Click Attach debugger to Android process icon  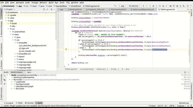(x=163, y=6)
